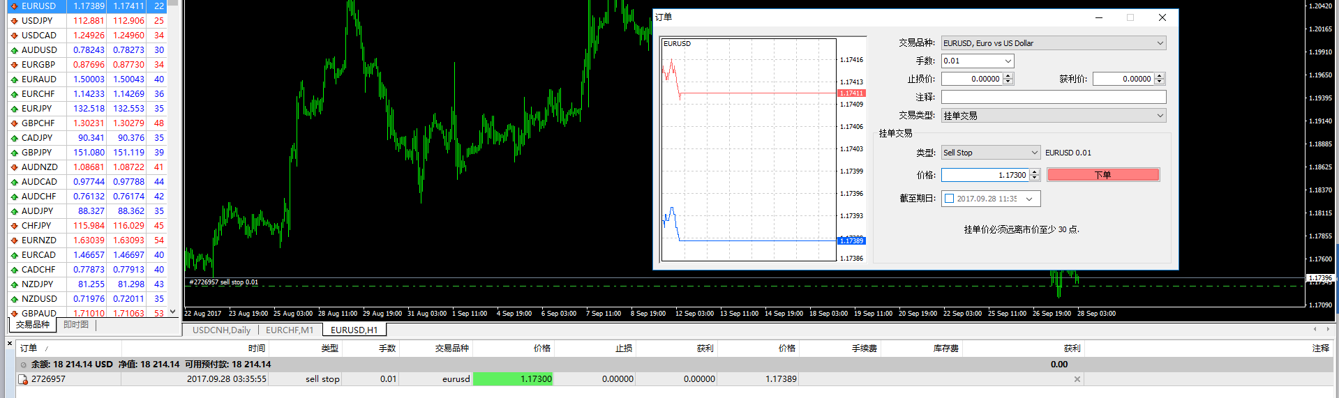The width and height of the screenshot is (1339, 398).
Task: Click the red place order button
Action: point(1103,175)
